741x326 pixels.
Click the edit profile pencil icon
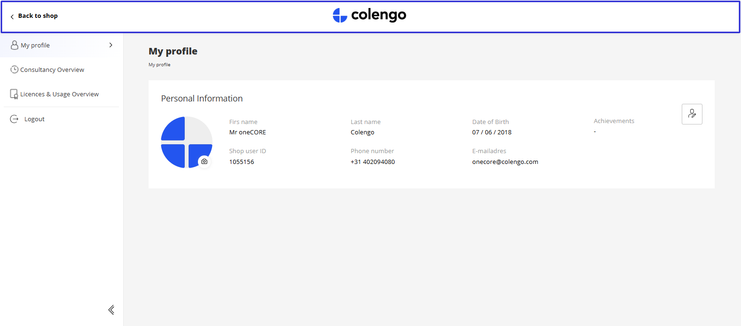[x=692, y=114]
